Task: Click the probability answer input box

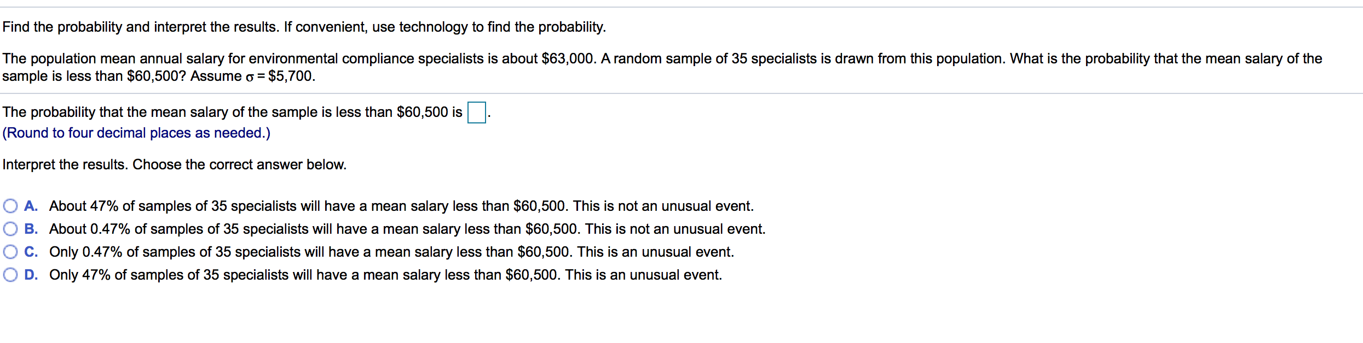Action: 477,113
